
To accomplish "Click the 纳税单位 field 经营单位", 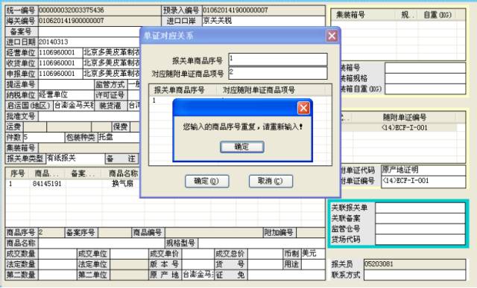I will 66,95.
